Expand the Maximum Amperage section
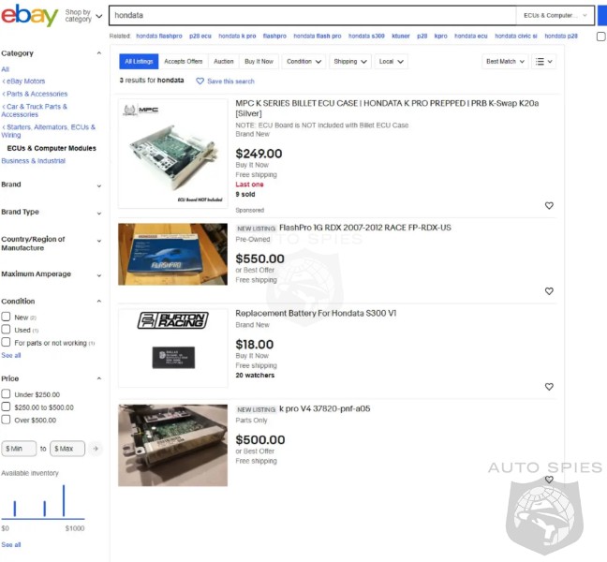Image resolution: width=607 pixels, height=562 pixels. (x=99, y=275)
